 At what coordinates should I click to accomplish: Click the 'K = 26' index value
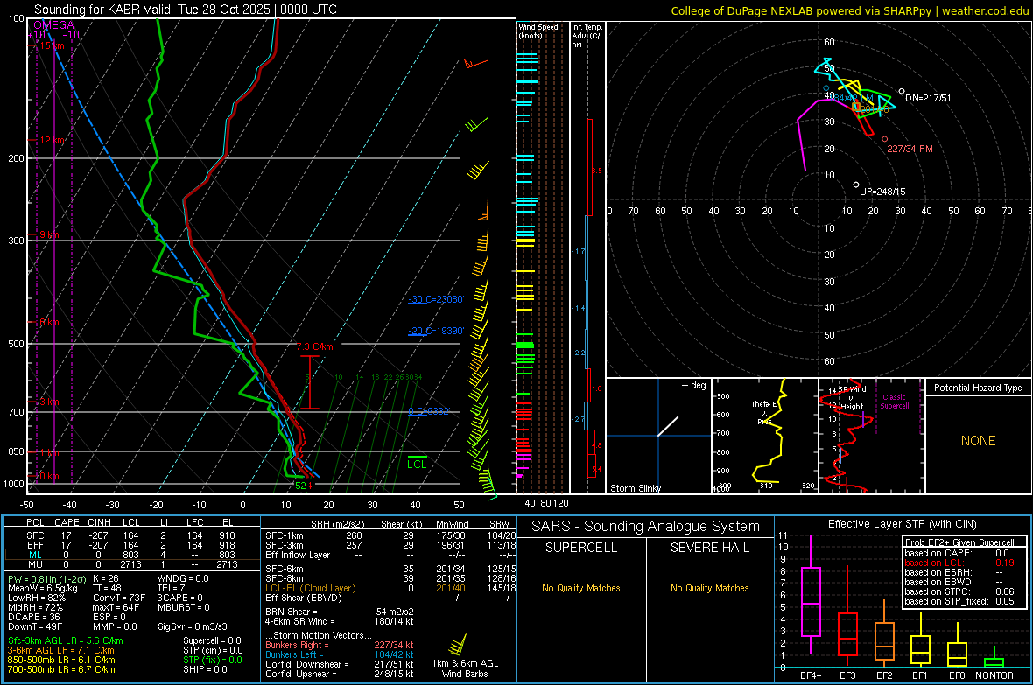105,578
